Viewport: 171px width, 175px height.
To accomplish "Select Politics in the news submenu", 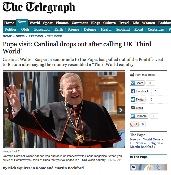I will click(11, 30).
